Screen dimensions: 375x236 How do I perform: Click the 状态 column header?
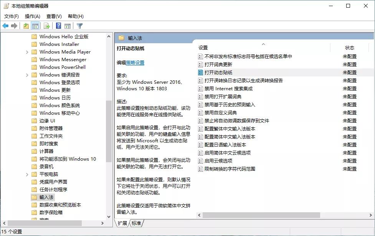pyautogui.click(x=350, y=47)
